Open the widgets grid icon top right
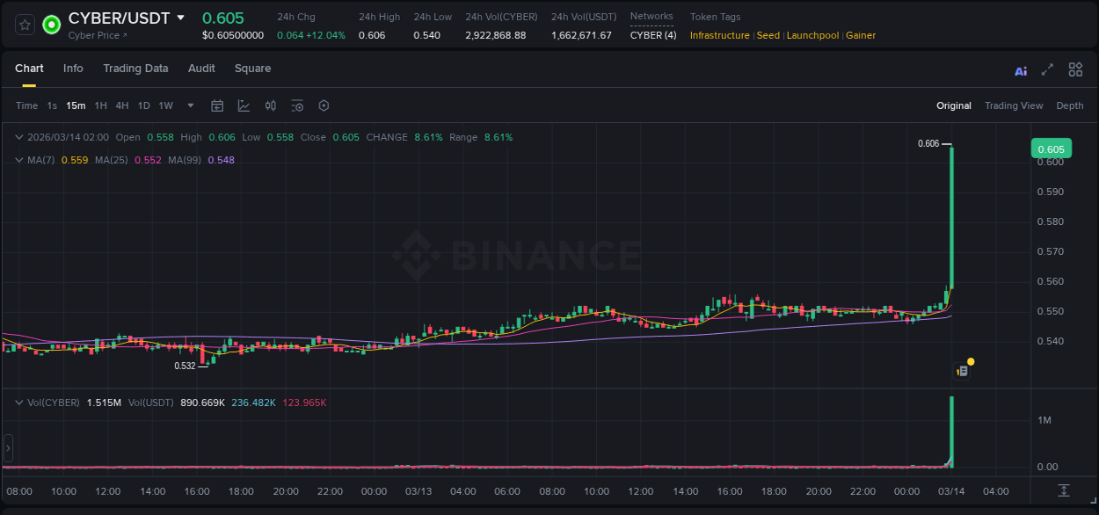Screen dimensions: 1099x515 [x=1074, y=69]
